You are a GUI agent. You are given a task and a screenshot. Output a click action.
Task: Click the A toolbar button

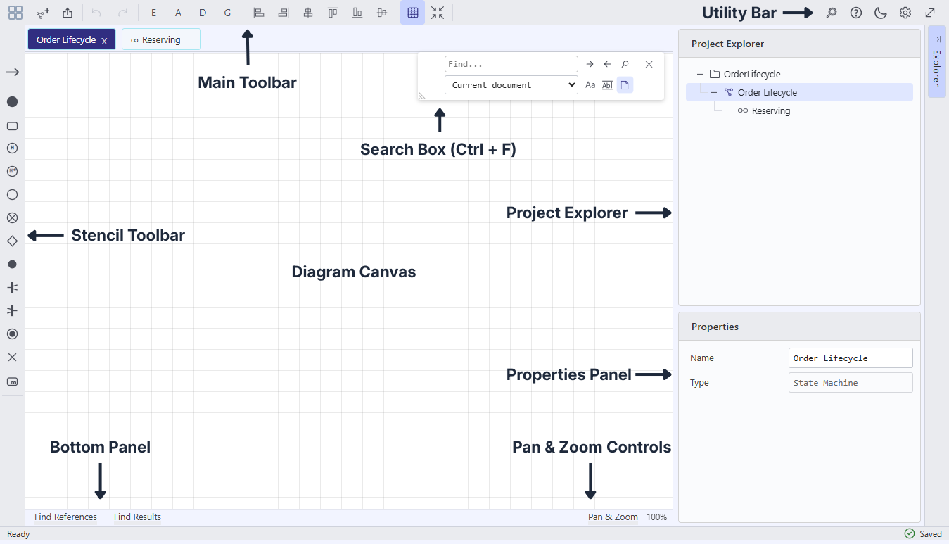click(x=178, y=13)
